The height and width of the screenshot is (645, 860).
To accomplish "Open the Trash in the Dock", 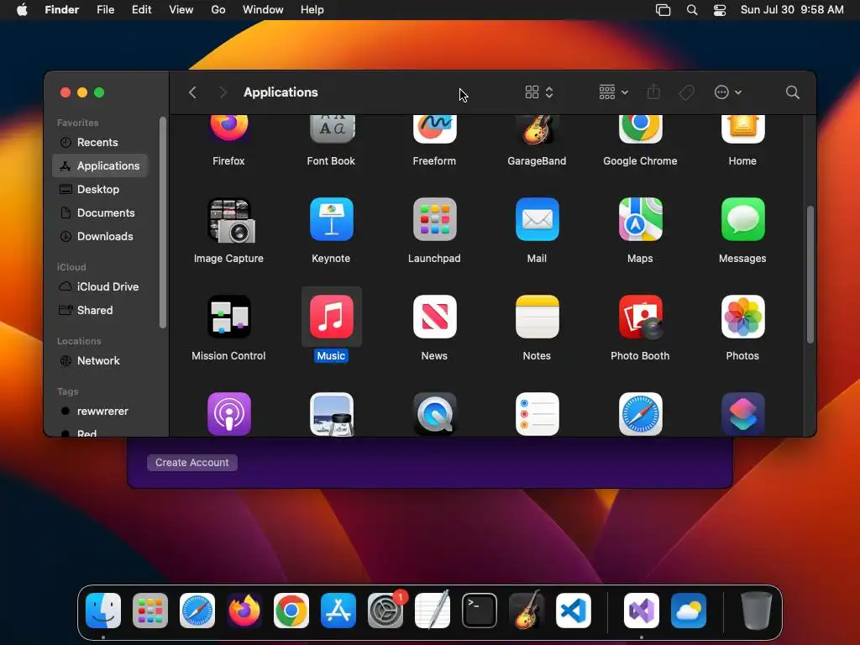I will point(757,611).
